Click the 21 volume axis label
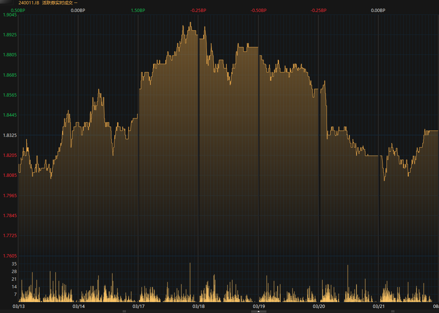The image size is (439, 313). [x=14, y=279]
